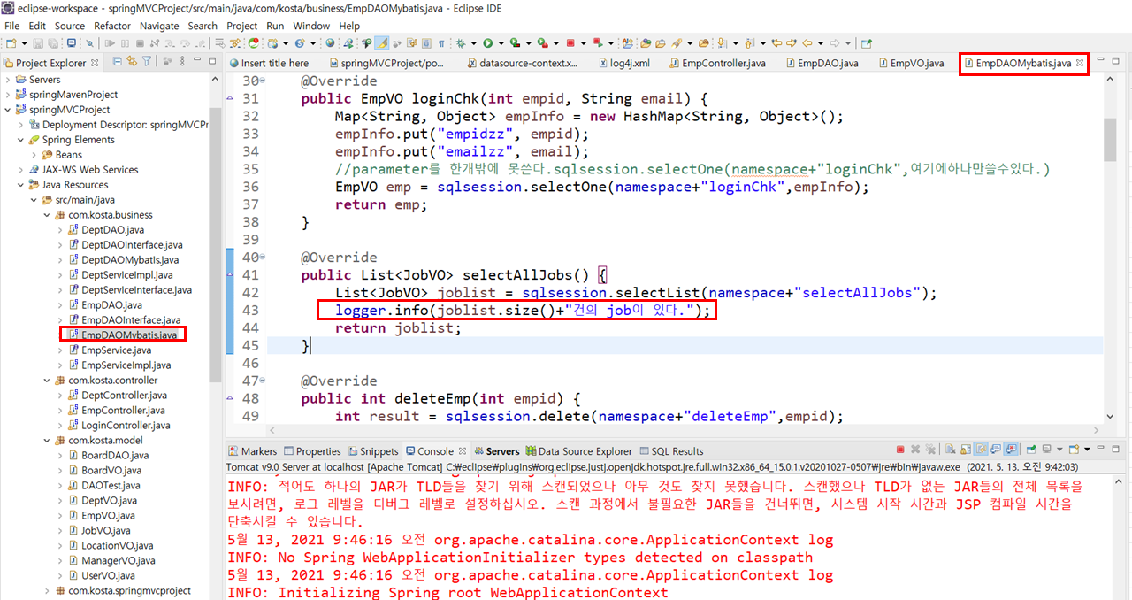Viewport: 1132px width, 600px height.
Task: Click Pin Console icon
Action: (1031, 450)
